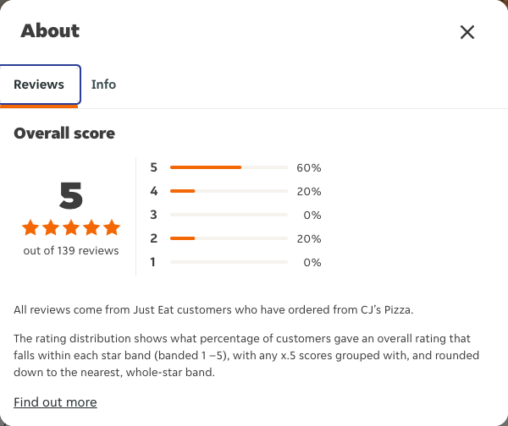Select the Reviews tab
This screenshot has height=426, width=508.
click(x=39, y=85)
